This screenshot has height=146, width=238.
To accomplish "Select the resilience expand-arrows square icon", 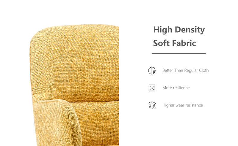I will point(152,88).
